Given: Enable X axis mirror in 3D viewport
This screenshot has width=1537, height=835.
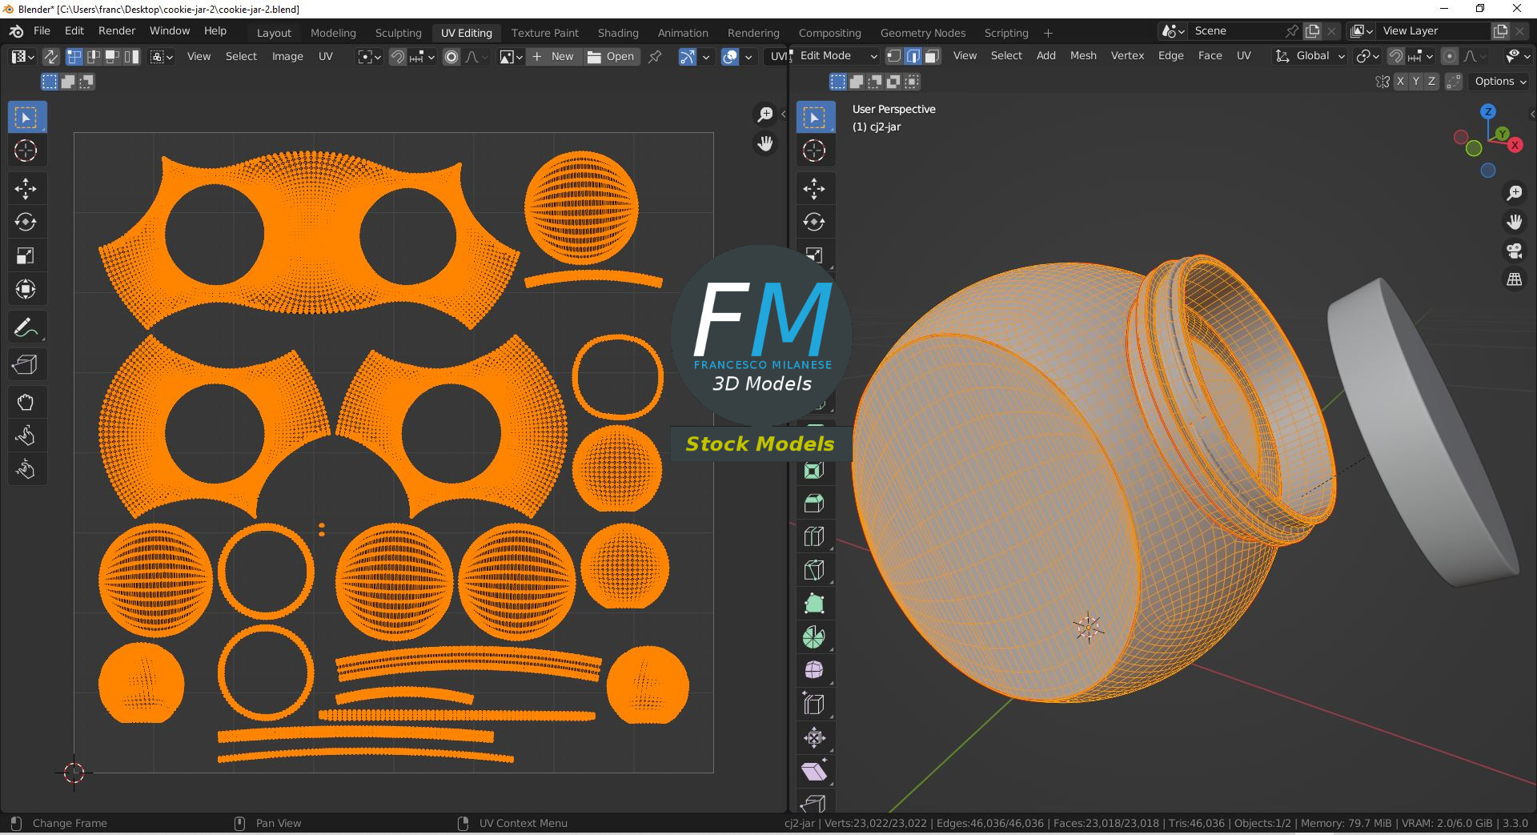Looking at the screenshot, I should [x=1400, y=82].
